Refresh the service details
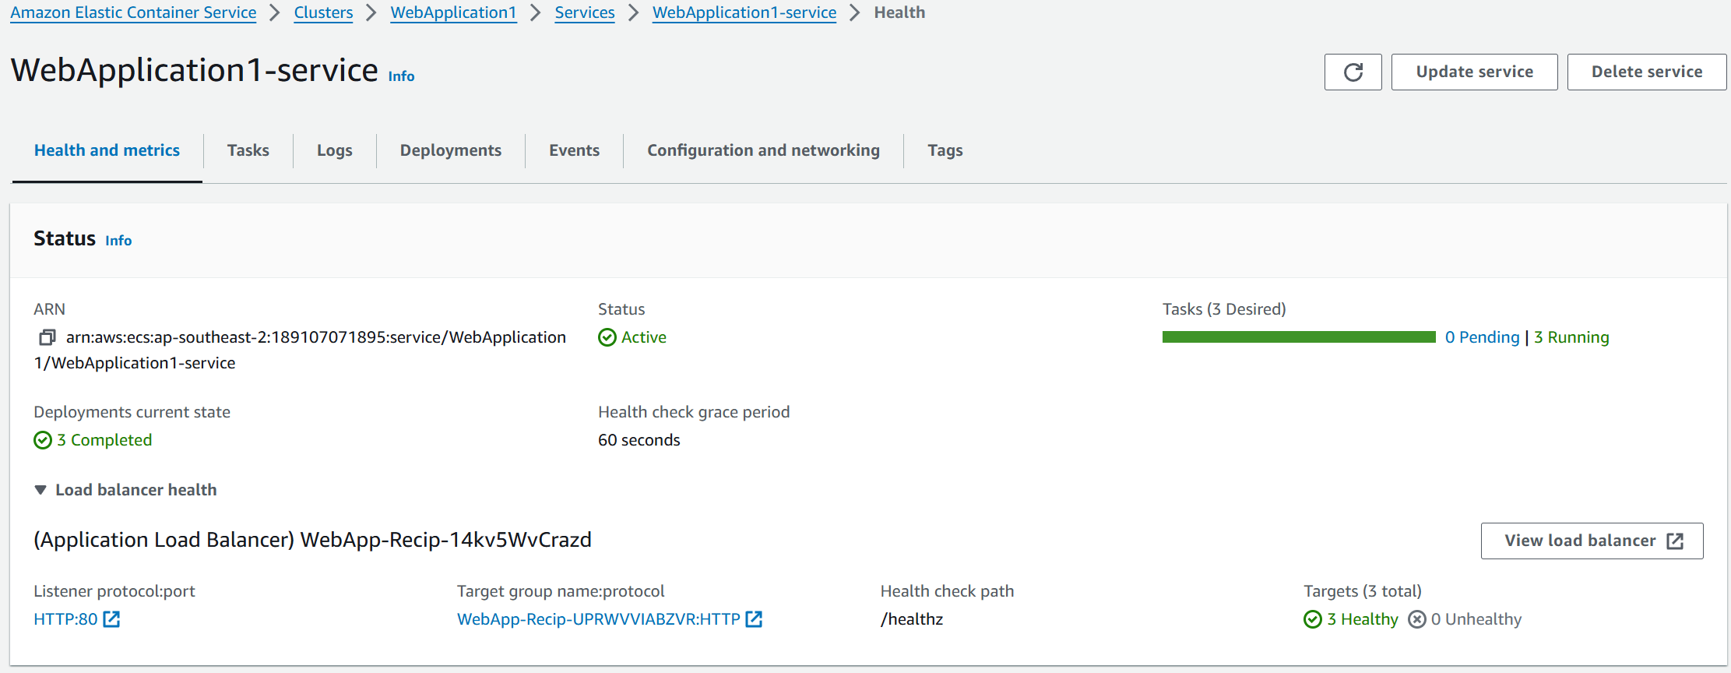Screen dimensions: 1731x673 1353,72
